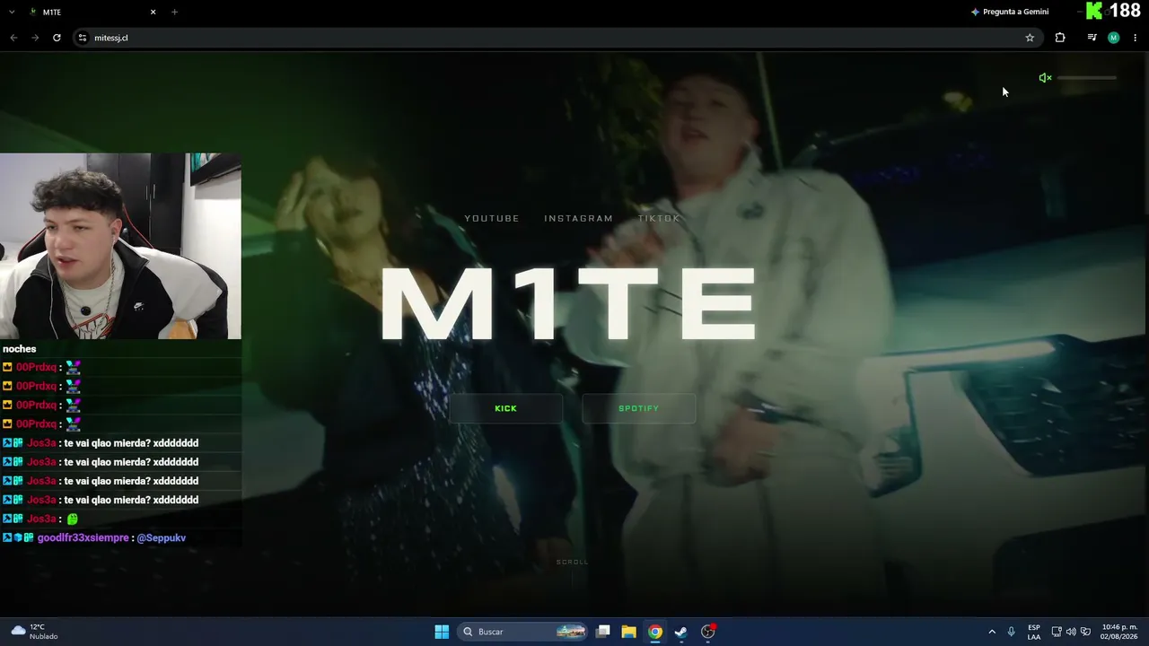Screen dimensions: 1149x646
Task: Open the TIKTOK link
Action: 659,218
